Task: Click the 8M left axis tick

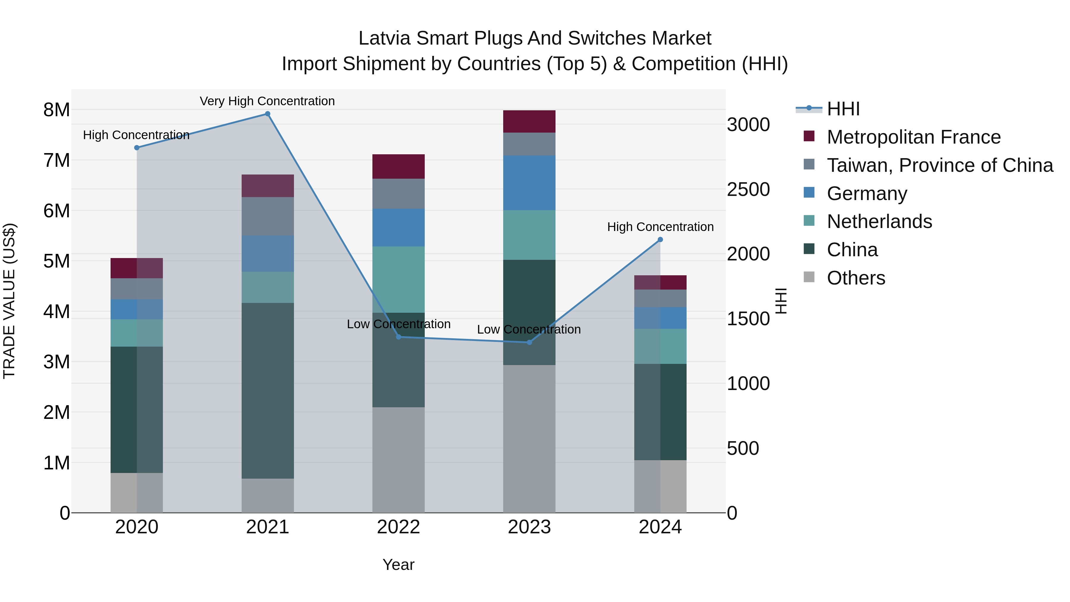Action: point(57,110)
